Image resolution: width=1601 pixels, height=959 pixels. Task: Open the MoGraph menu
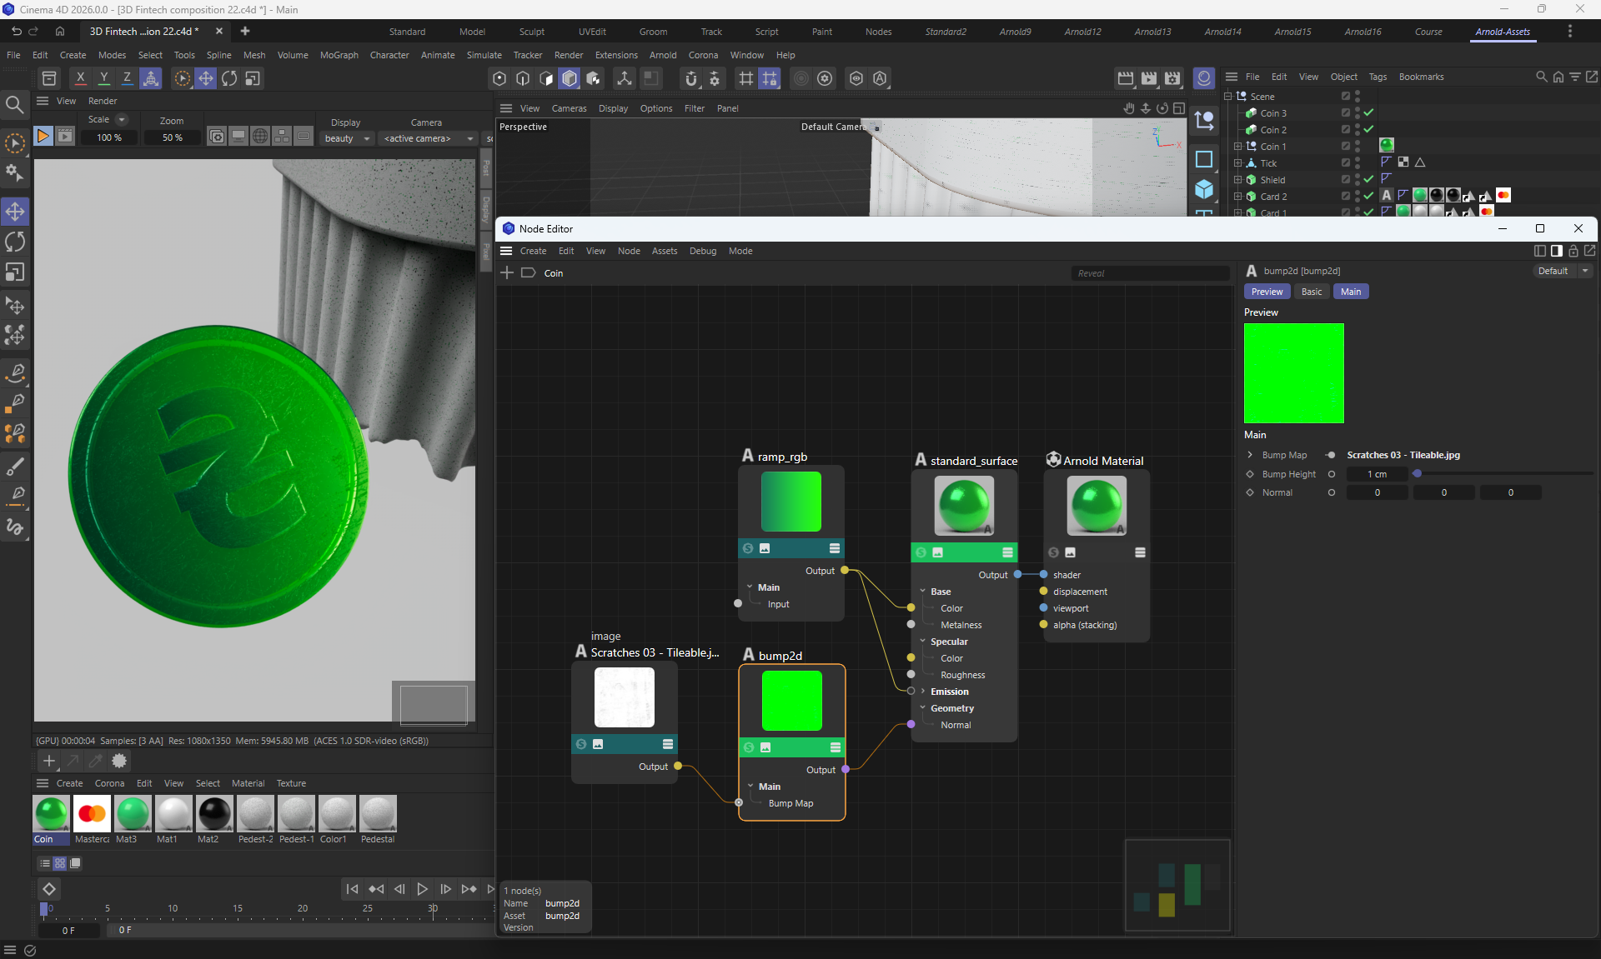(339, 55)
